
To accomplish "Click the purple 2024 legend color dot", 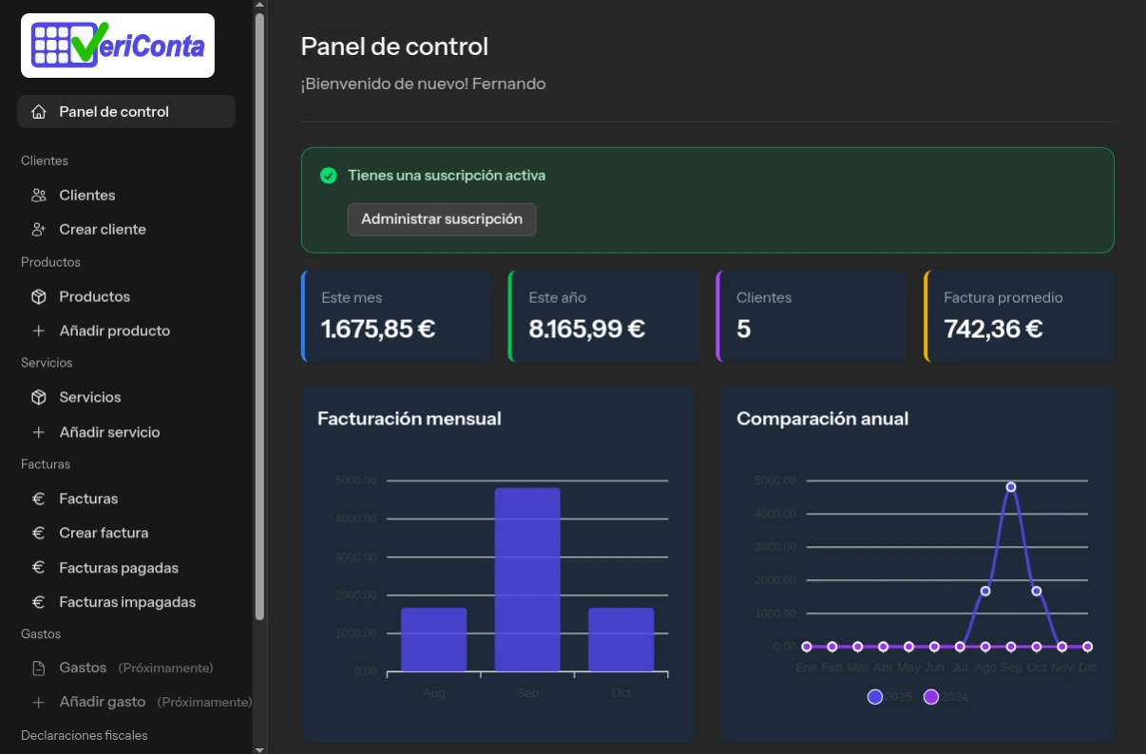I will pos(931,696).
